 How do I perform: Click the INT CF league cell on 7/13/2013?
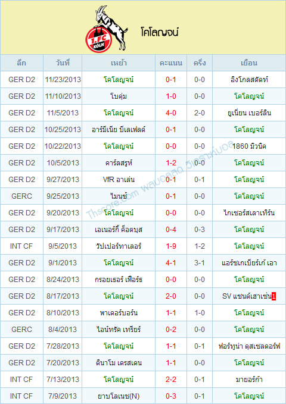tap(21, 380)
